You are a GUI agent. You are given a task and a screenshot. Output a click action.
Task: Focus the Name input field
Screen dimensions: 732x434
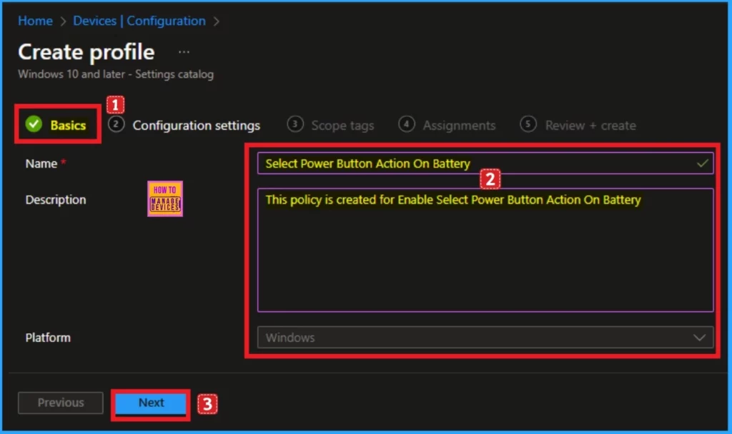485,163
